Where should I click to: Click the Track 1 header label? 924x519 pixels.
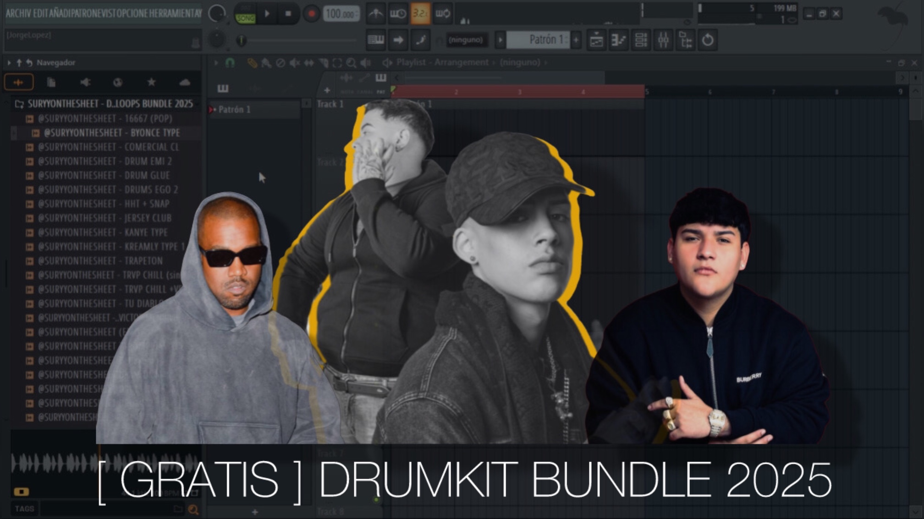[330, 104]
